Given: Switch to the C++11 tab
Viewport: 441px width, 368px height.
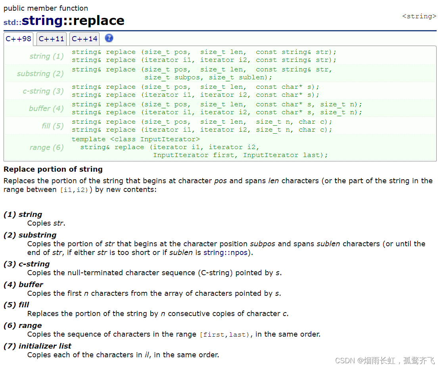Looking at the screenshot, I should [x=51, y=39].
